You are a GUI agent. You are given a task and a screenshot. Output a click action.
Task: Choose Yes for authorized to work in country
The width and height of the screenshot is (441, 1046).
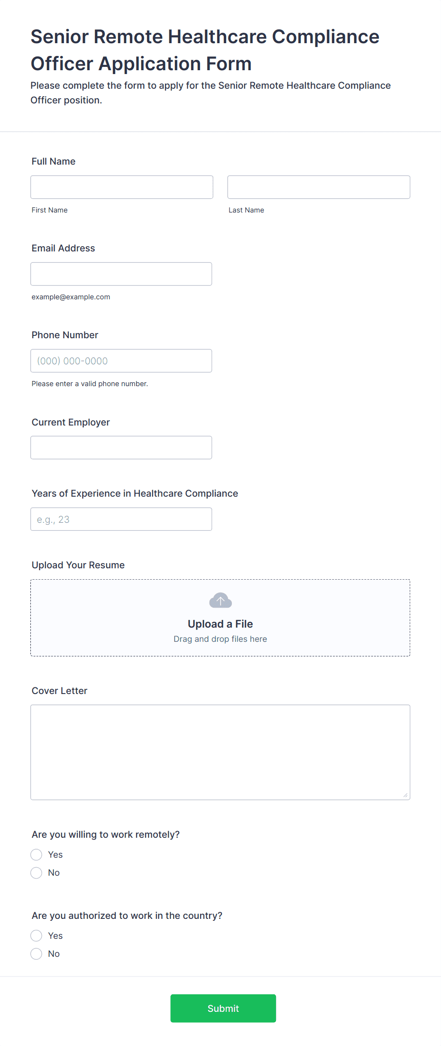point(37,936)
